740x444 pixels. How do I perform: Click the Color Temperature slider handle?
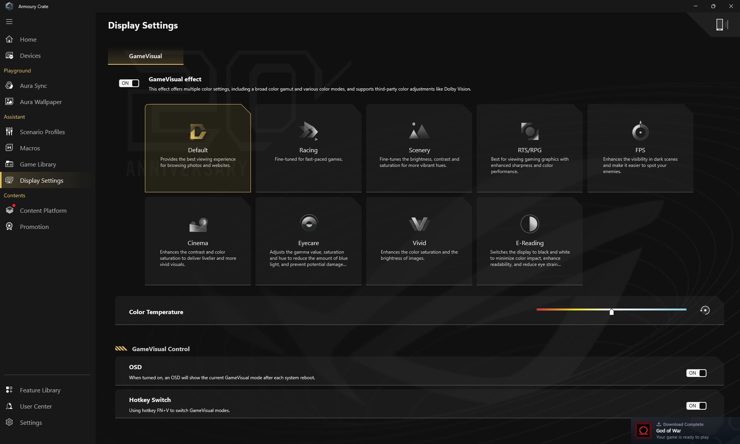tap(611, 311)
